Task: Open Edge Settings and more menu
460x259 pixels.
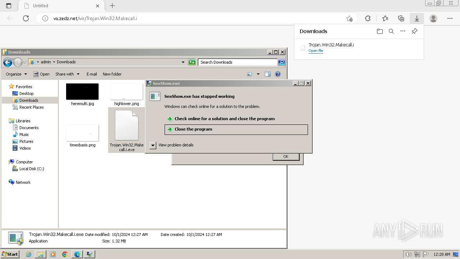Action: point(450,18)
